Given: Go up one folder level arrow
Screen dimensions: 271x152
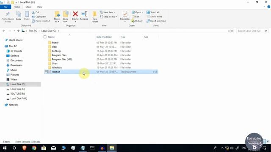Looking at the screenshot, I should (18, 31).
